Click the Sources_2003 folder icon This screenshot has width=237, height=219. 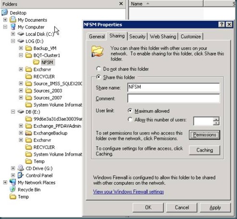coord(29,91)
